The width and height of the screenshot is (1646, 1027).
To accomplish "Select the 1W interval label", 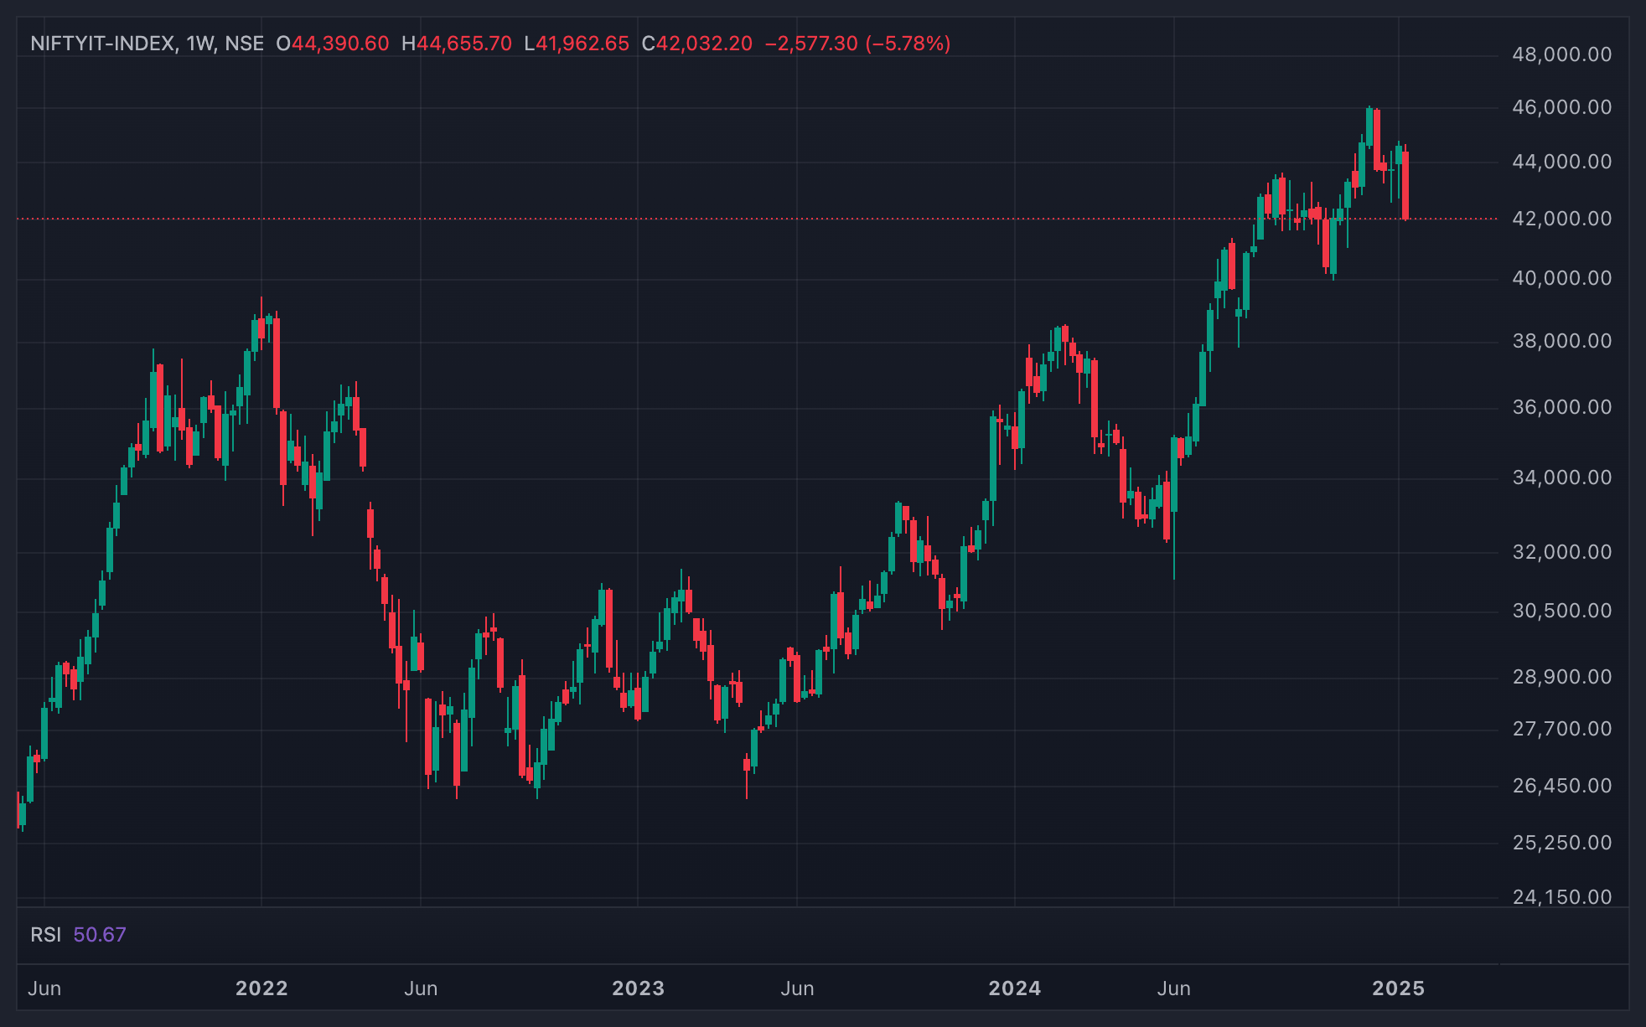I will pyautogui.click(x=201, y=44).
